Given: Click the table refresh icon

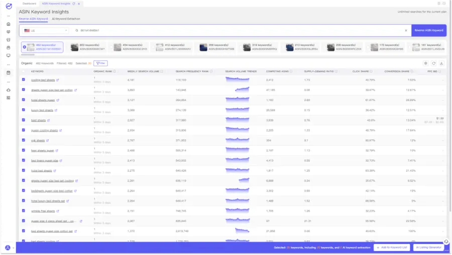Looking at the screenshot, I should [x=433, y=63].
